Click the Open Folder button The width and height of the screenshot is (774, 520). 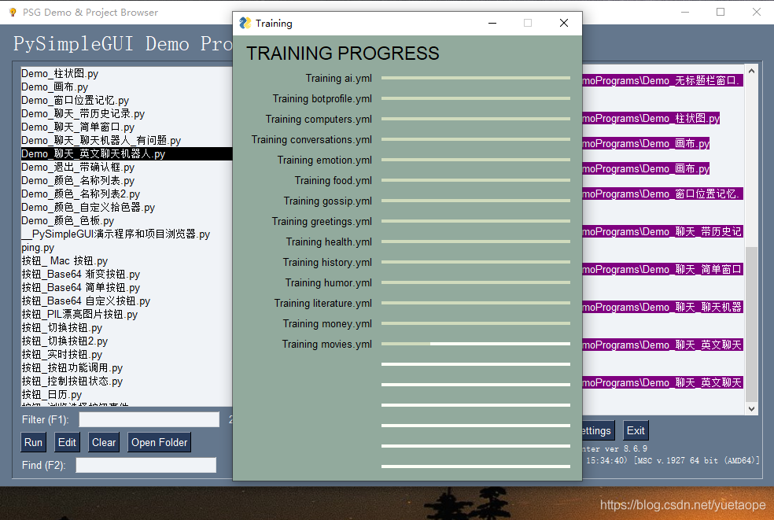click(160, 442)
